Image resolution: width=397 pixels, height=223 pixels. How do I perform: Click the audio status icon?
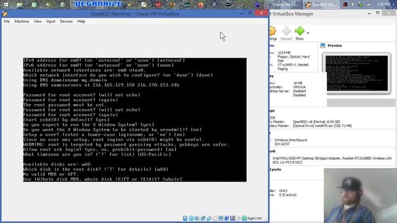(x=197, y=218)
